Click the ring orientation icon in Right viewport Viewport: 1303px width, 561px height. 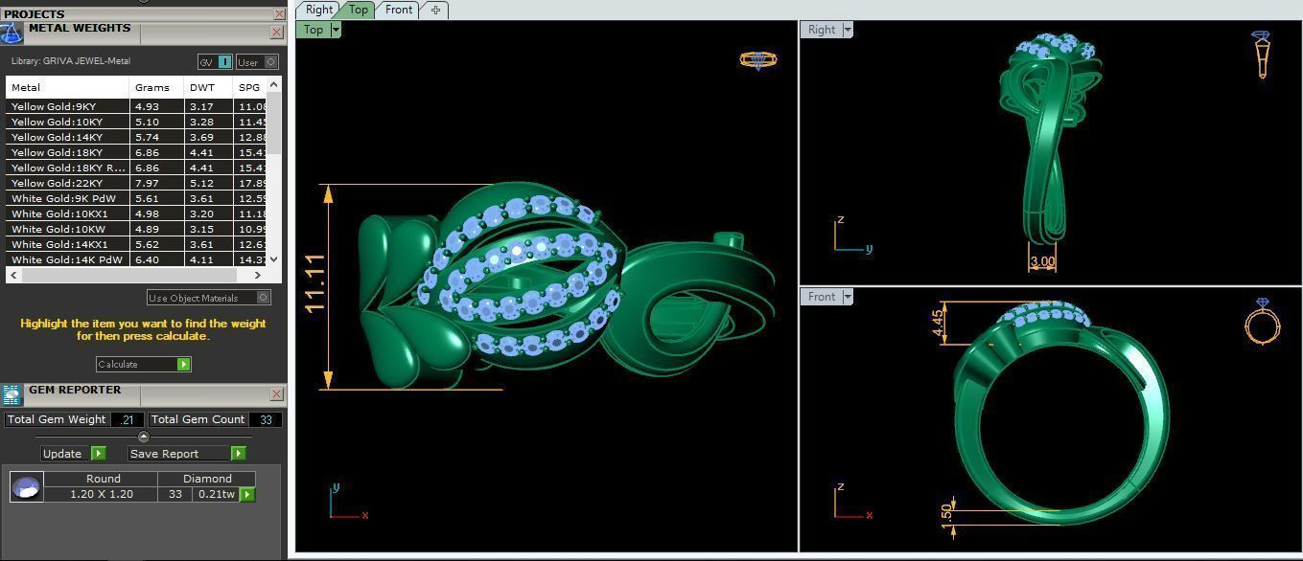click(x=1262, y=54)
